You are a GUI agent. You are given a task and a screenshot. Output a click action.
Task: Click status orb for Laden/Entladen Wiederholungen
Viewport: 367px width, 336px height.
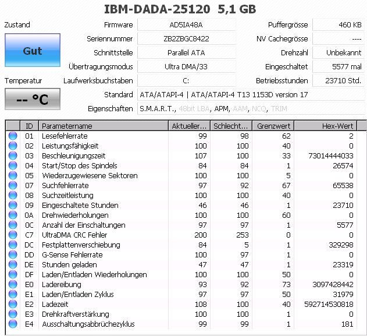pos(13,274)
